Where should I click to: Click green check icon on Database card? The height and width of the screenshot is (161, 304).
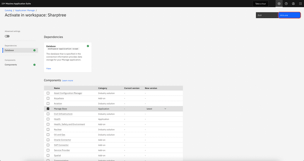coord(88,46)
